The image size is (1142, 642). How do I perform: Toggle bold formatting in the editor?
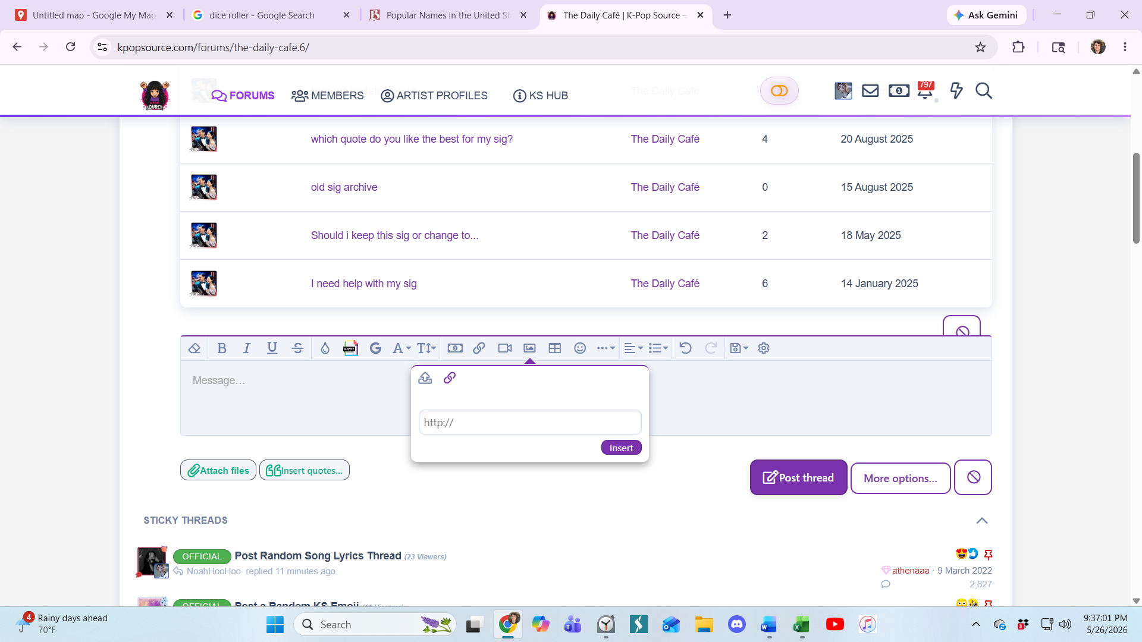click(222, 348)
